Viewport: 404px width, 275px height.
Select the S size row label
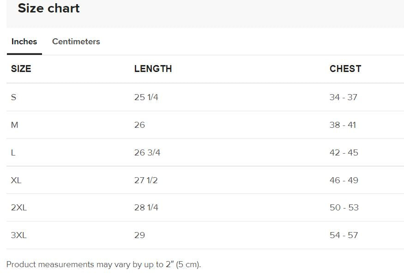(x=14, y=97)
